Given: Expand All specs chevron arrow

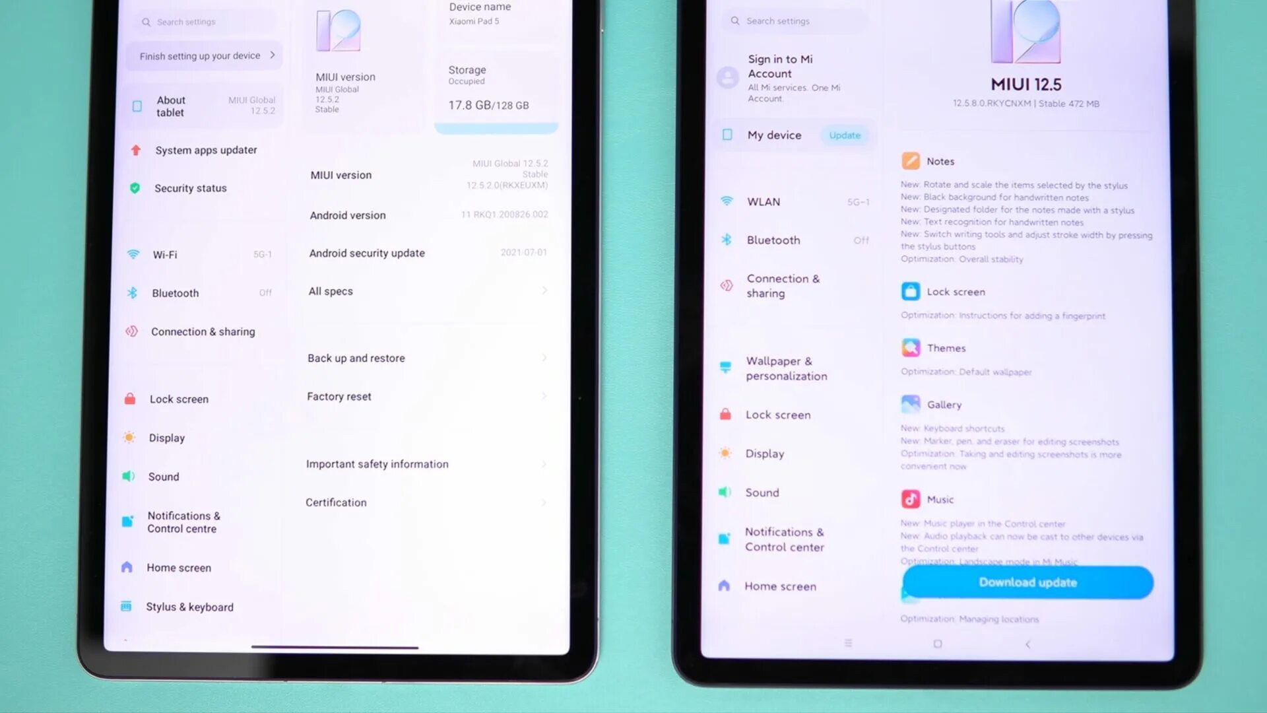Looking at the screenshot, I should click(x=544, y=290).
